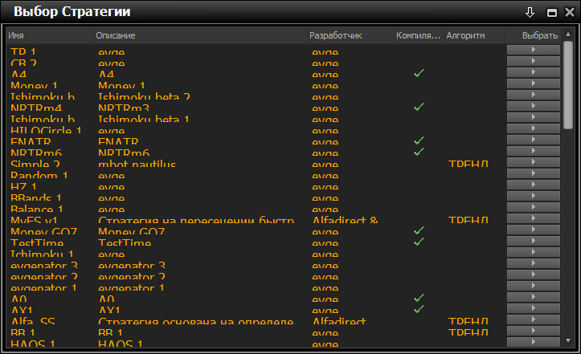Click the pin icon in the title bar
The height and width of the screenshot is (354, 581).
pyautogui.click(x=530, y=12)
